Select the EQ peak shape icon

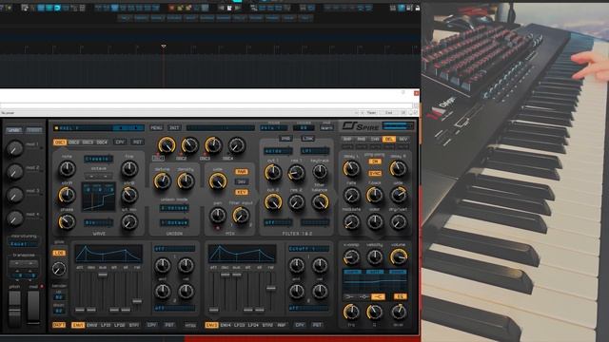pyautogui.click(x=363, y=296)
